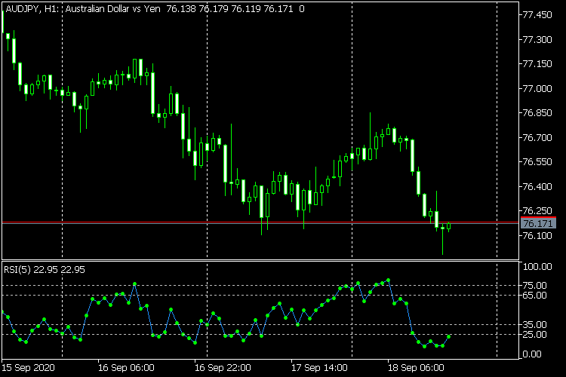The width and height of the screenshot is (566, 377).
Task: Click the 15 Sep 2020 date label
Action: 28,368
